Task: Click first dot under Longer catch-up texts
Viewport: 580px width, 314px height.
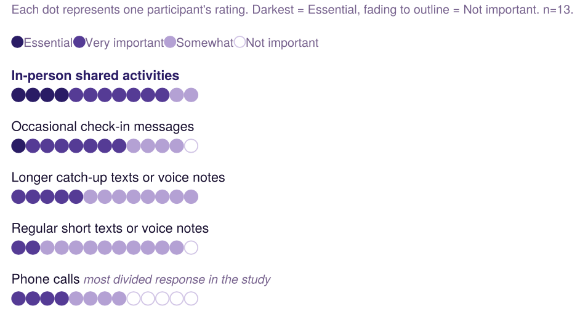Action: (x=18, y=197)
